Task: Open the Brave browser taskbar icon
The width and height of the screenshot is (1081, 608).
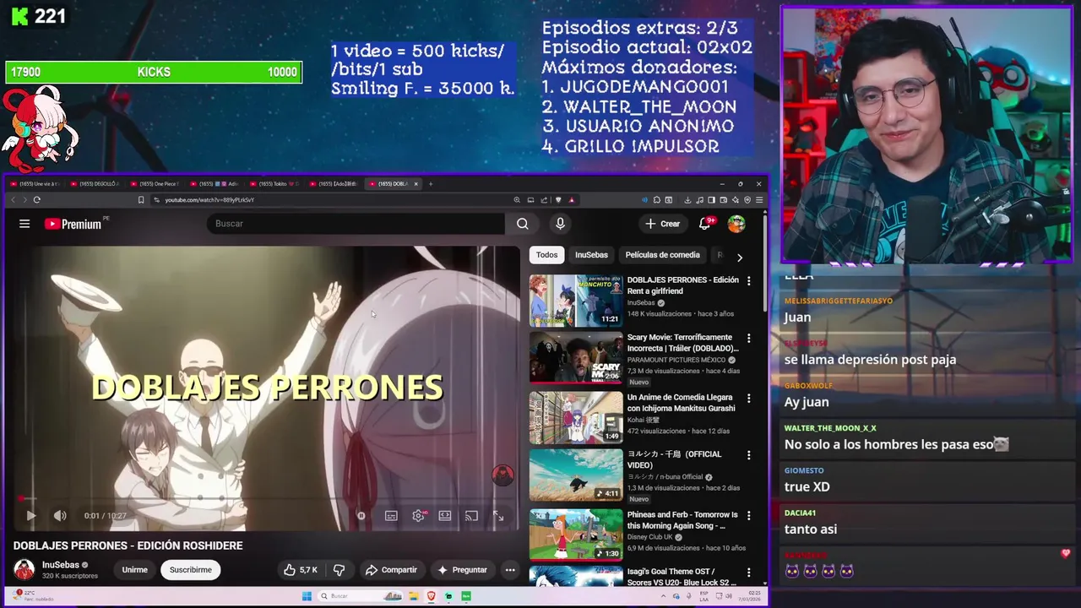Action: click(x=432, y=596)
